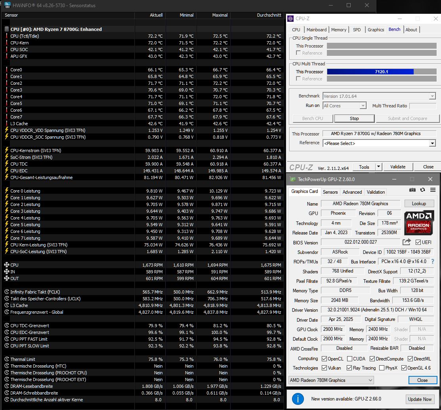Viewport: 441px width, 410px height.
Task: Open GPU-Z Sensors tab
Action: pos(330,192)
